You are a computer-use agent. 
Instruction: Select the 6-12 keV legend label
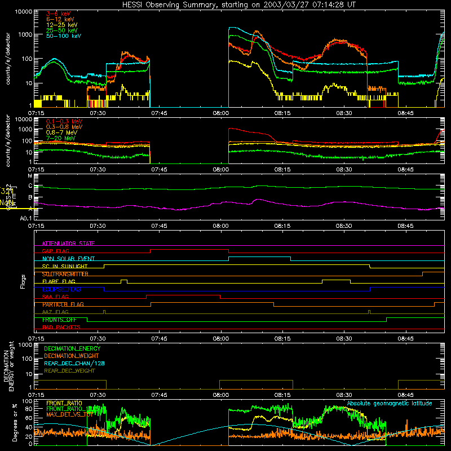(60, 19)
